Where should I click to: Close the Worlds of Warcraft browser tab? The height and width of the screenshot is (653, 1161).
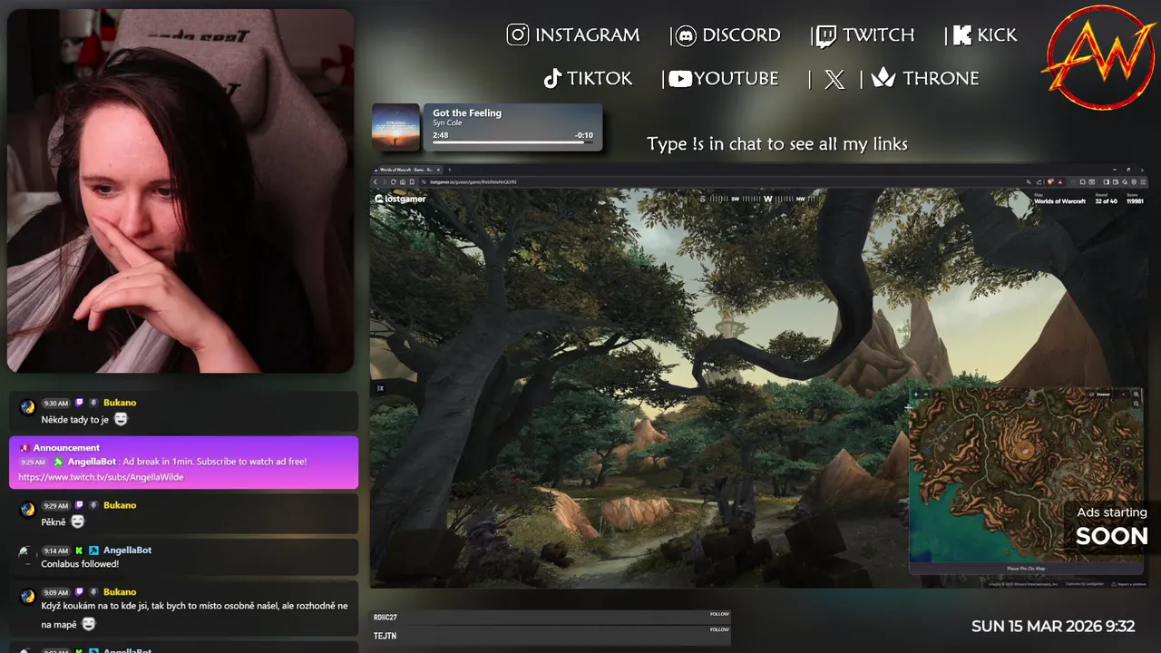pos(438,170)
